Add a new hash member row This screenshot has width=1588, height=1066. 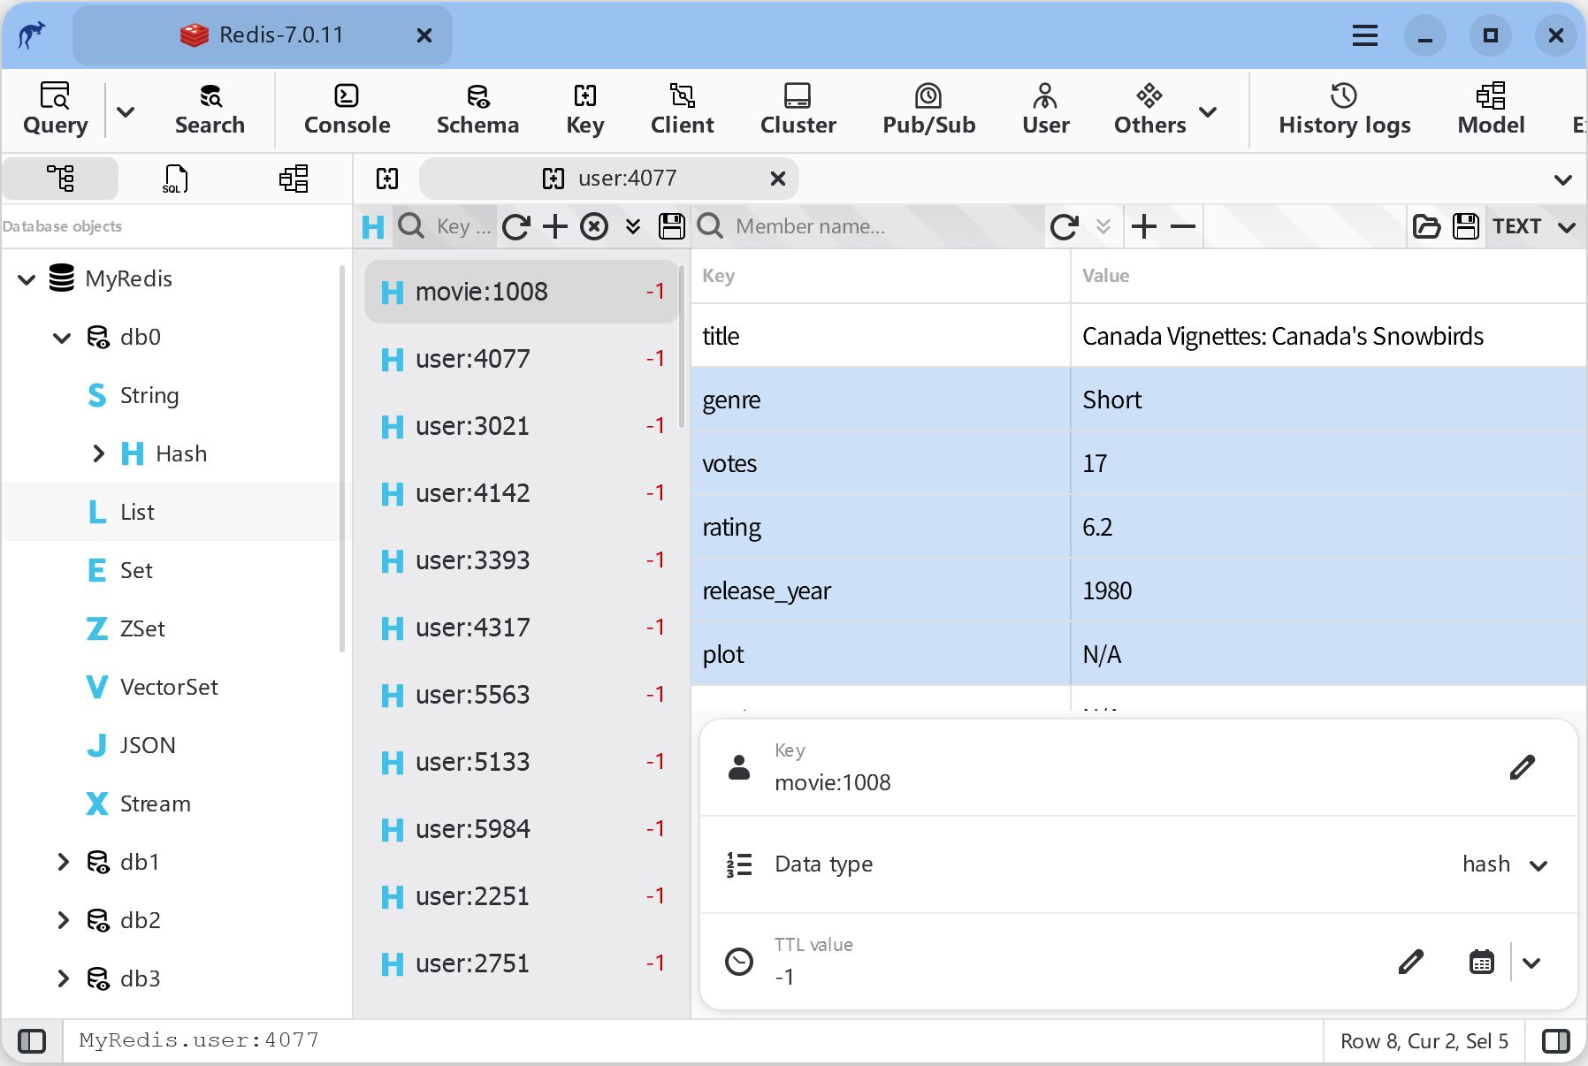coord(1144,227)
